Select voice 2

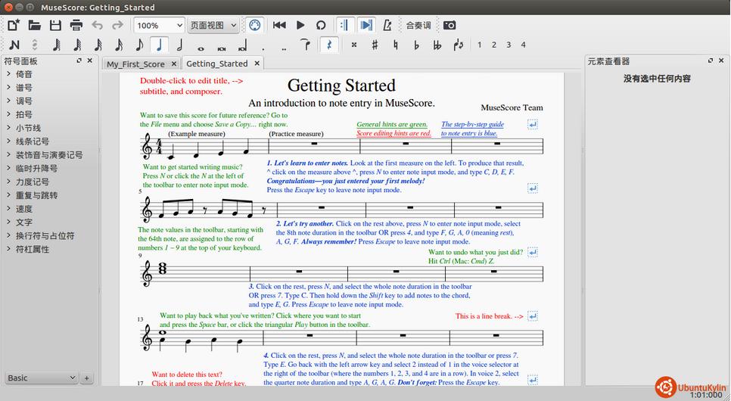click(493, 45)
